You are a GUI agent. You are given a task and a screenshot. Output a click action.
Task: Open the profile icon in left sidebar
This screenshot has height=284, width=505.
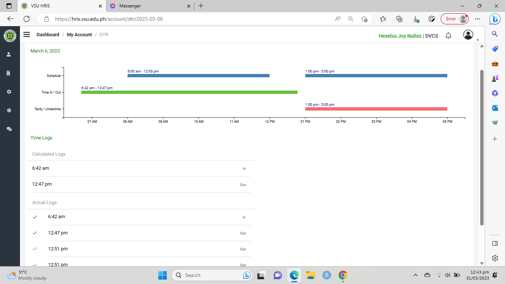9,54
